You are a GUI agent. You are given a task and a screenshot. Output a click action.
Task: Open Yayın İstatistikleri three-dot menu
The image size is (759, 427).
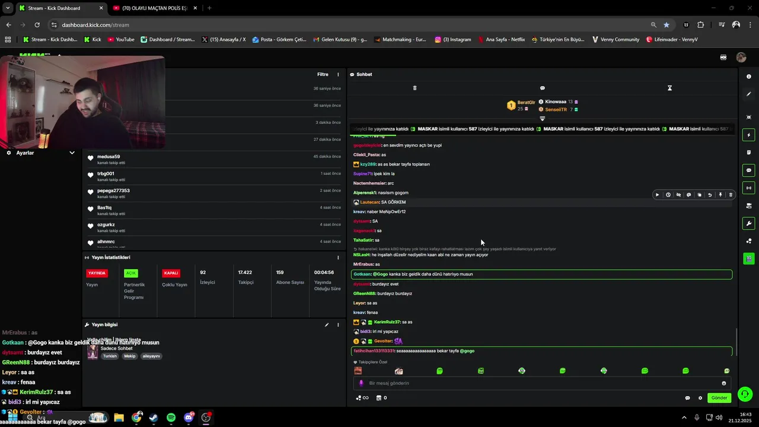pos(339,257)
